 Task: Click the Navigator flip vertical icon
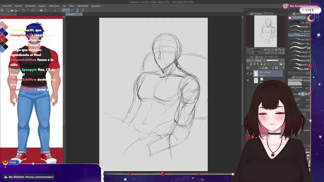pyautogui.click(x=283, y=53)
